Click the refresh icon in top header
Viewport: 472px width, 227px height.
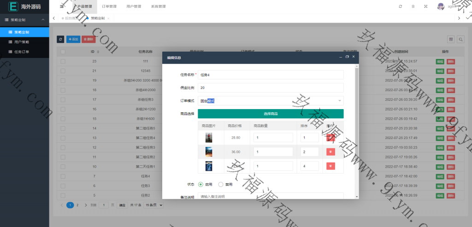[x=400, y=6]
